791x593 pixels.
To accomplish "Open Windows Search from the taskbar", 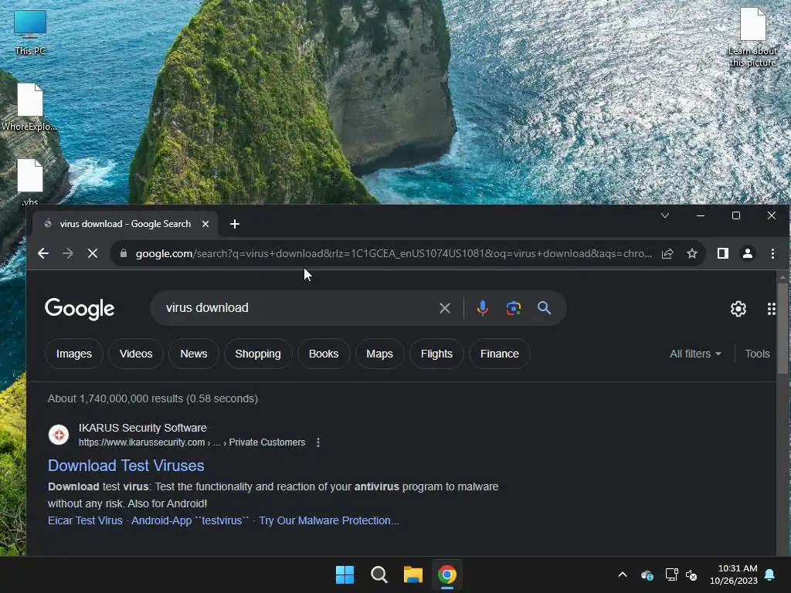I will click(x=379, y=574).
